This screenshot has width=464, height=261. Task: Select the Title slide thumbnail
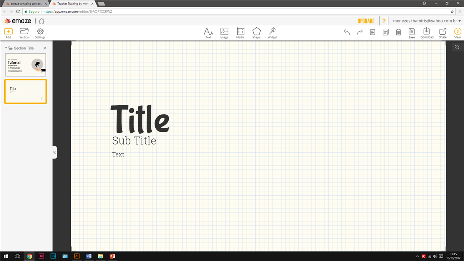pyautogui.click(x=25, y=91)
